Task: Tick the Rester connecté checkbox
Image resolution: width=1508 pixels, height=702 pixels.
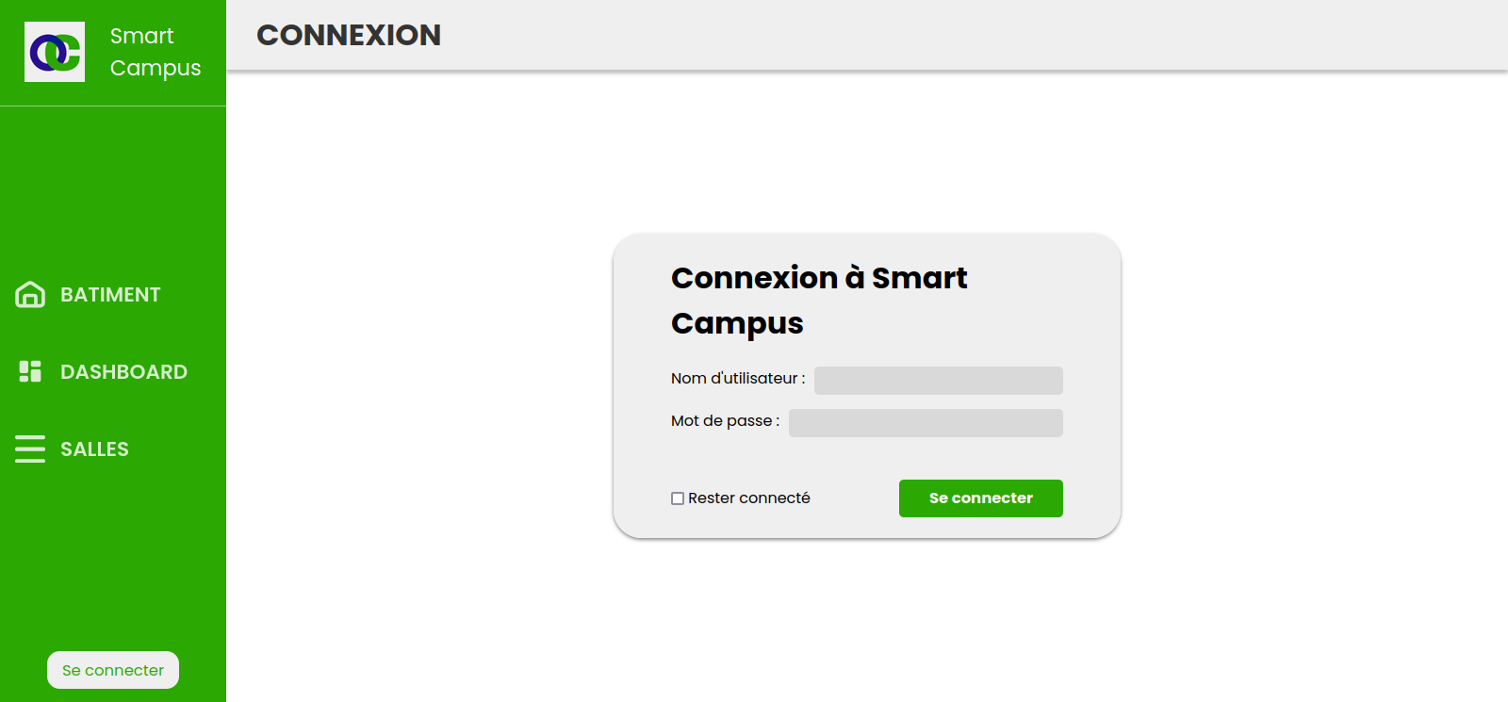Action: click(678, 498)
